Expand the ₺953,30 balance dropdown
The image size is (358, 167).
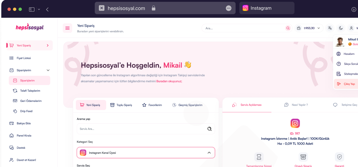click(x=309, y=28)
